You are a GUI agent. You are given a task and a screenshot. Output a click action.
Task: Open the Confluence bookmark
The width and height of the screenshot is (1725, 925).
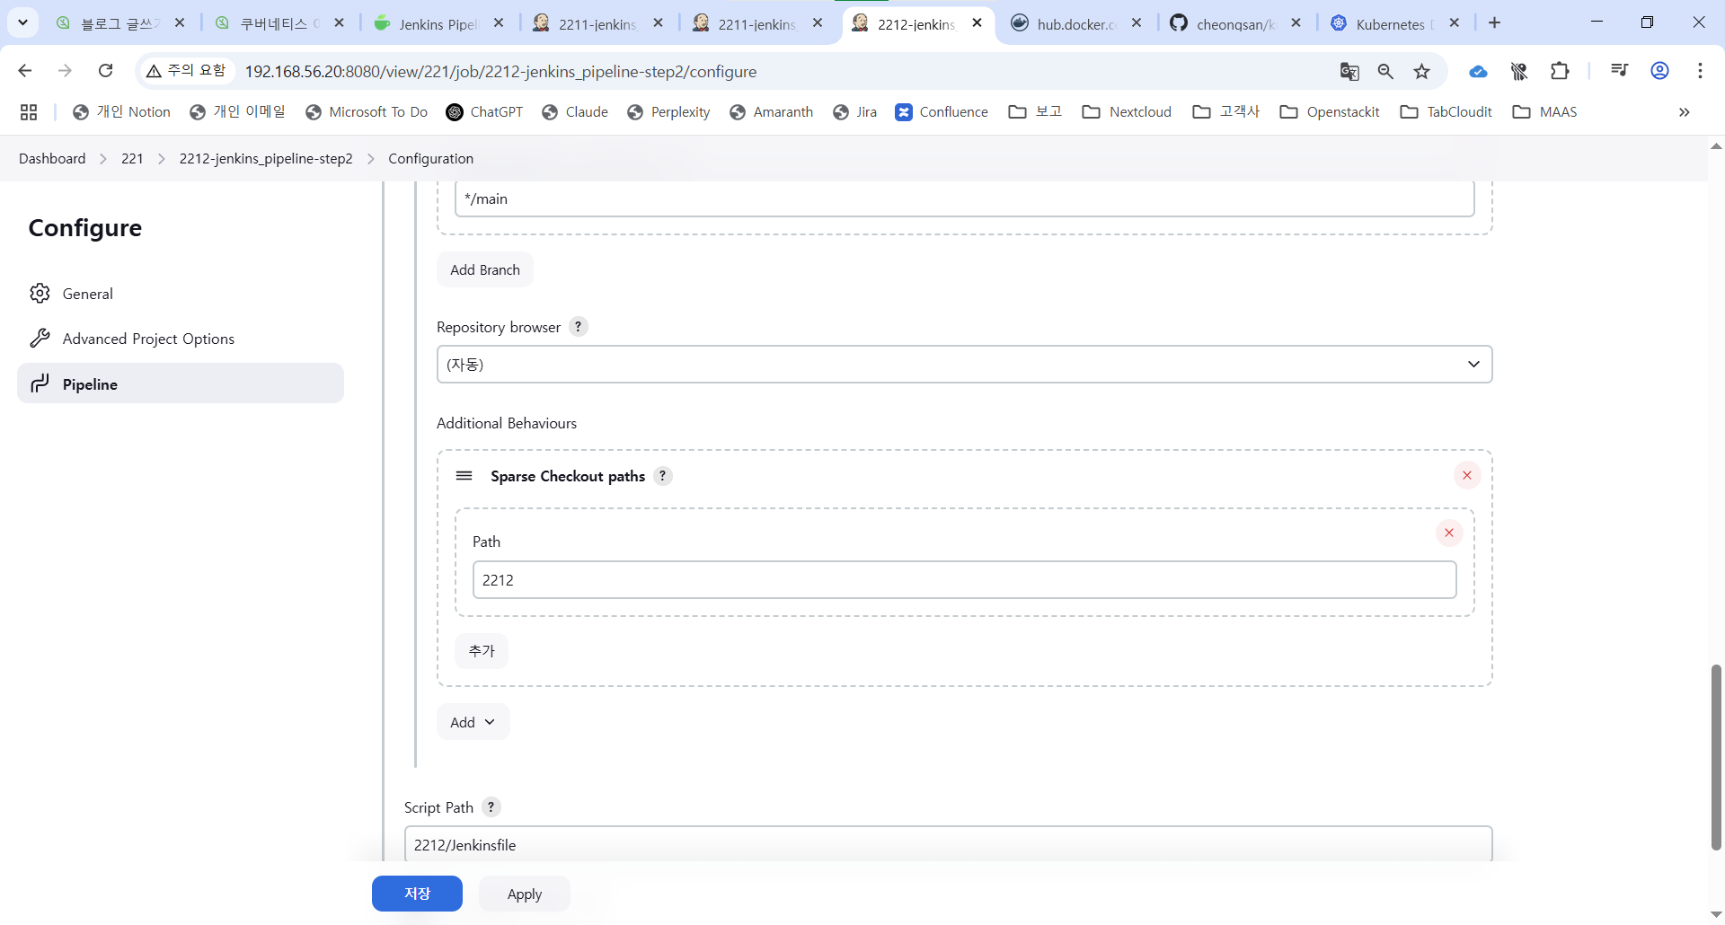[942, 112]
